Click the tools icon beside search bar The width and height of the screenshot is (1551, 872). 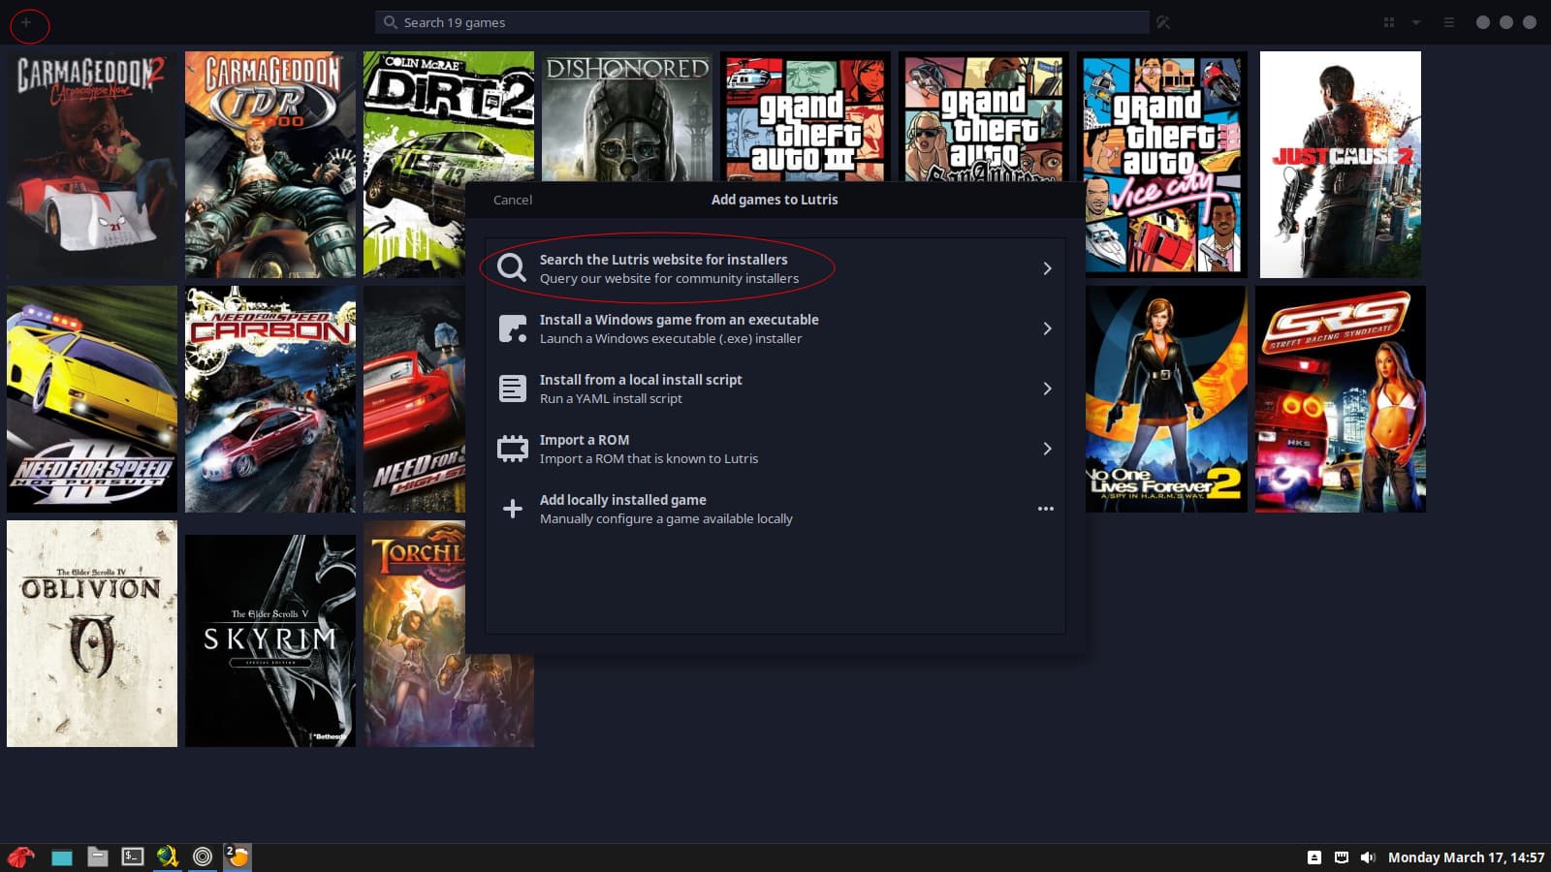1163,22
